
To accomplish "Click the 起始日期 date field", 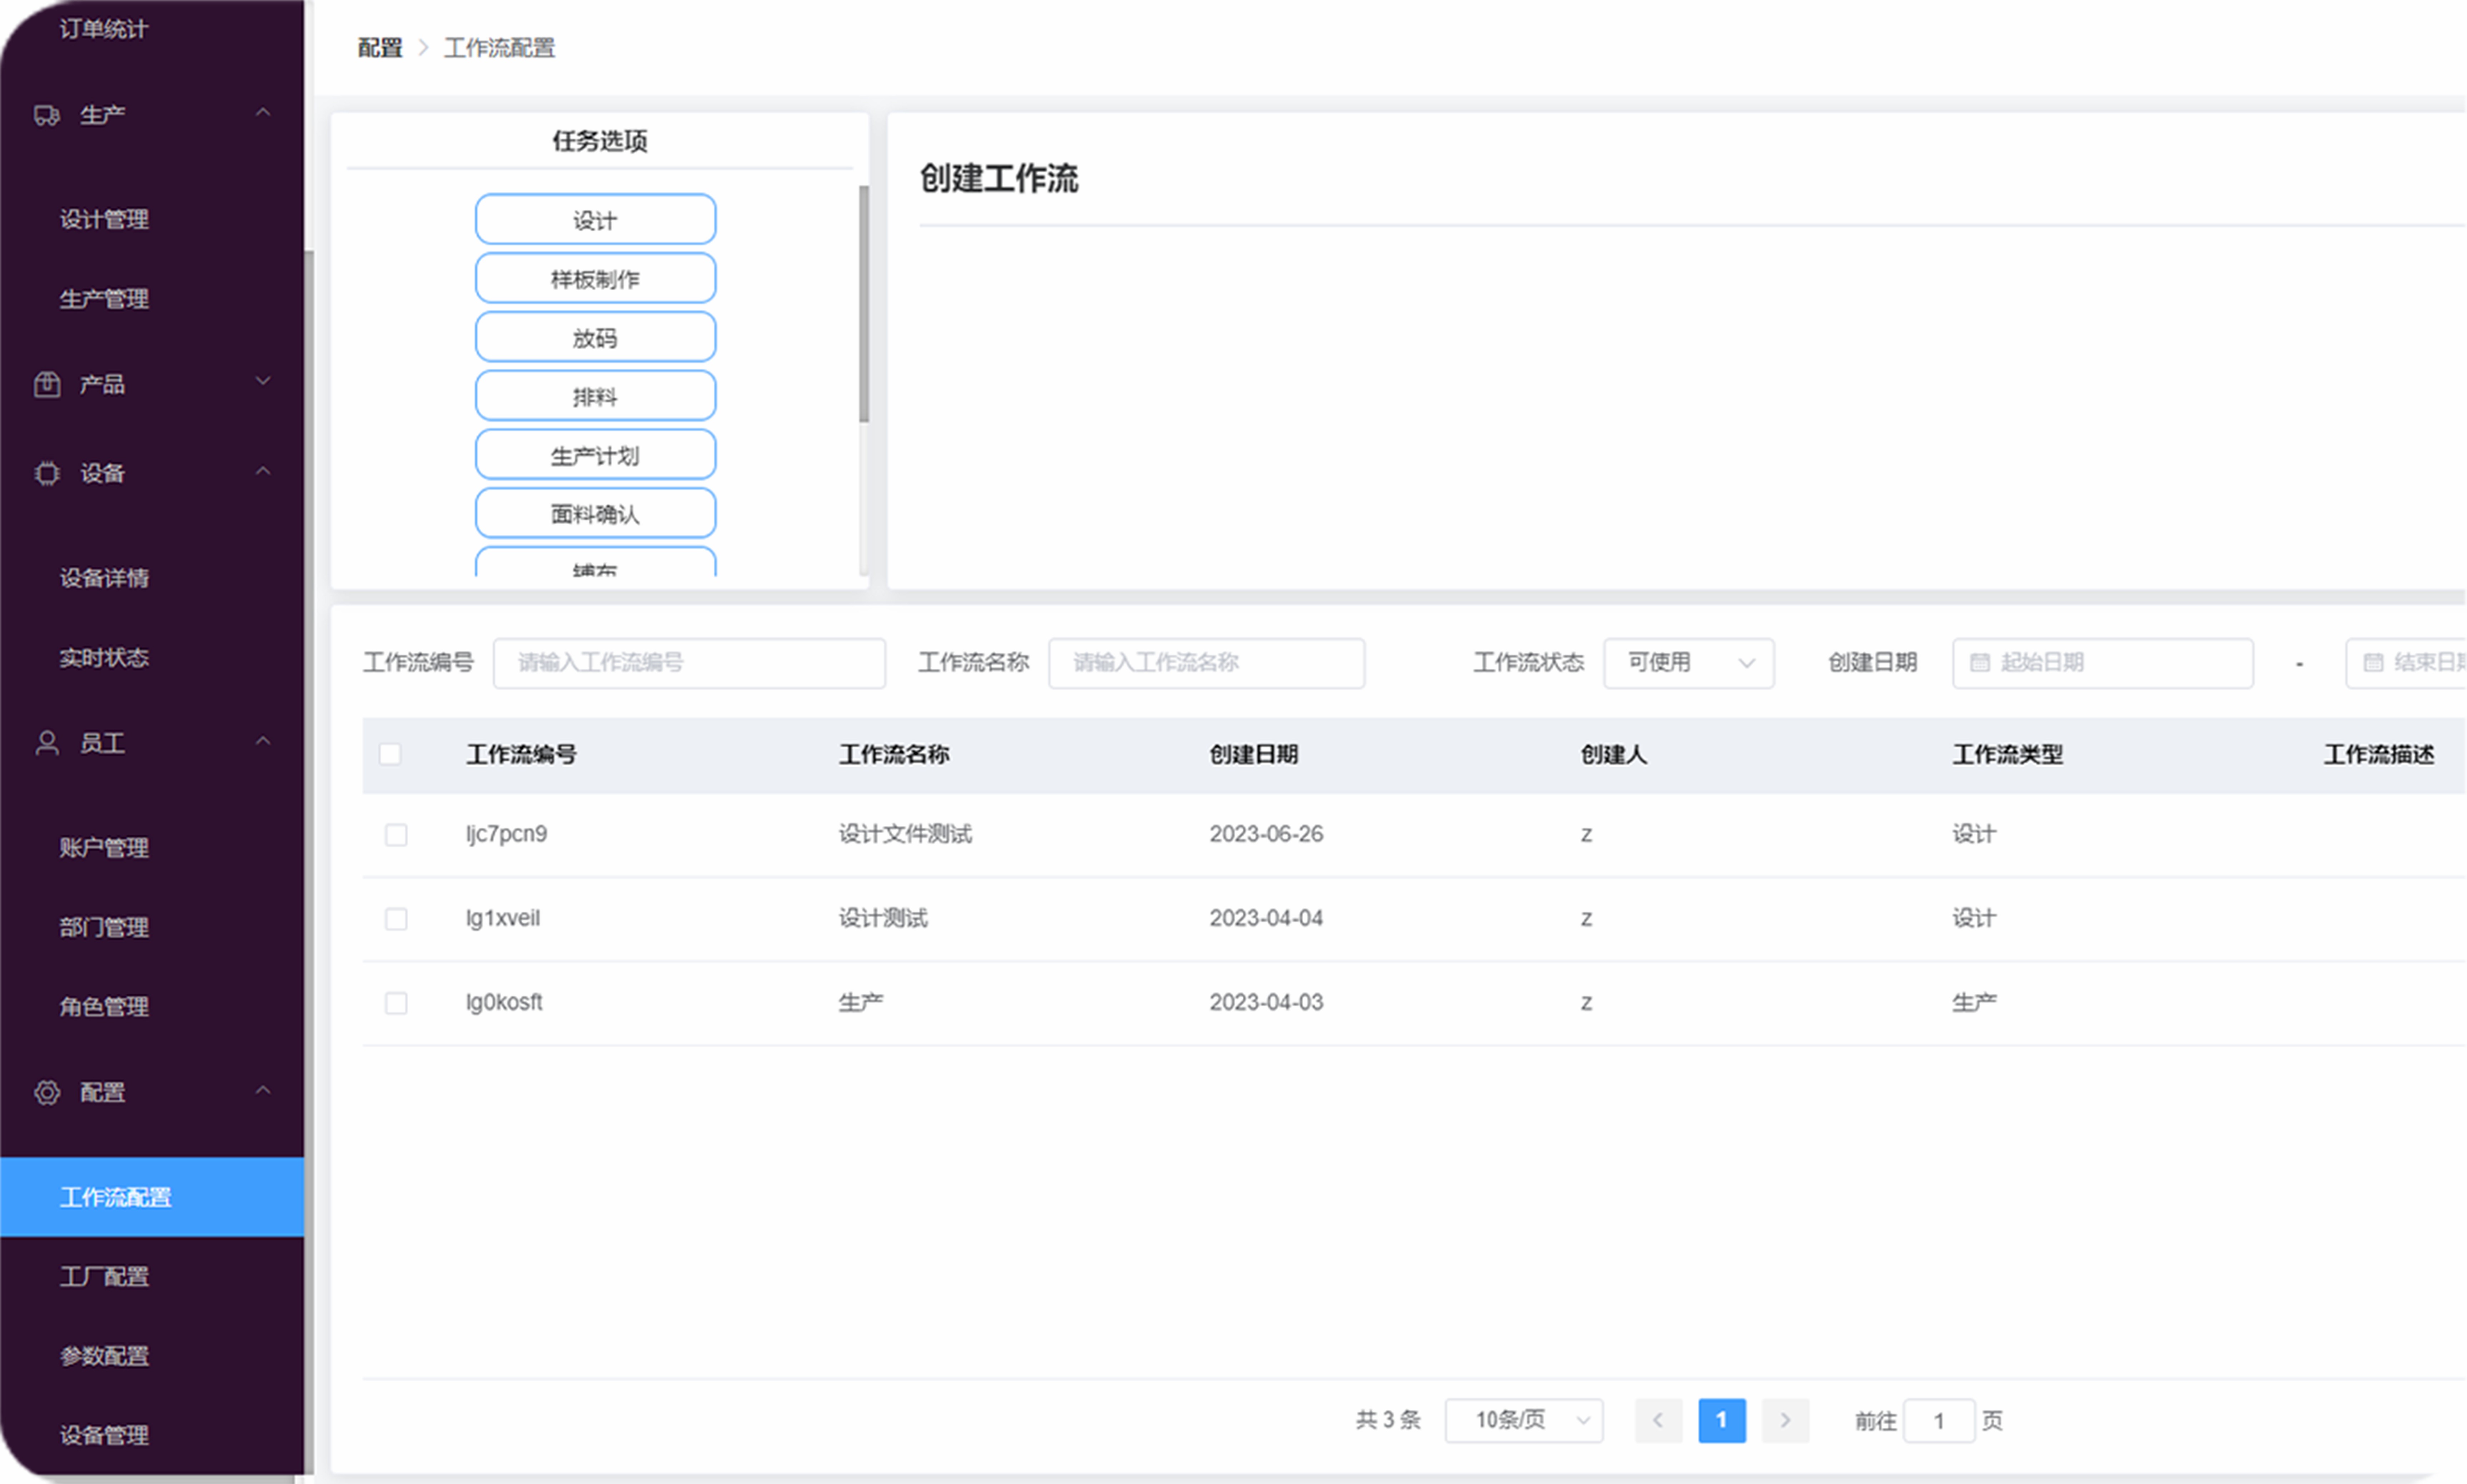I will [x=2103, y=663].
